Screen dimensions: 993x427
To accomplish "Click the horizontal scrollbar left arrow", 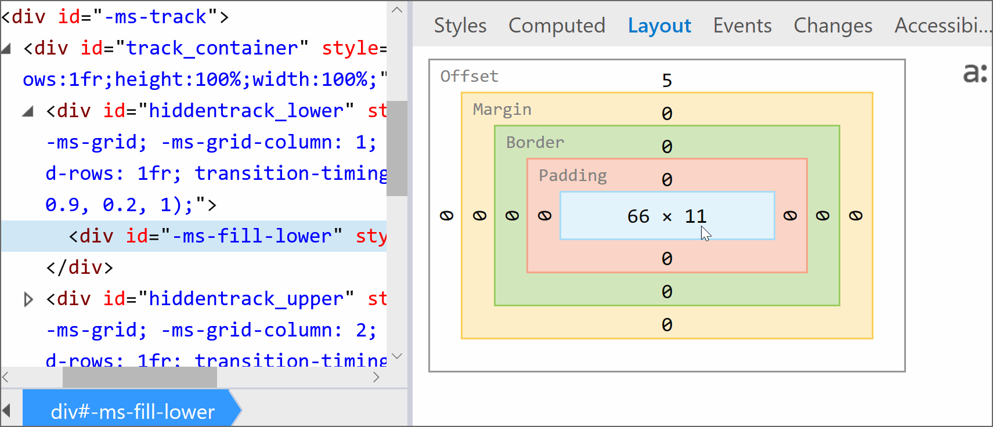I will [x=6, y=377].
